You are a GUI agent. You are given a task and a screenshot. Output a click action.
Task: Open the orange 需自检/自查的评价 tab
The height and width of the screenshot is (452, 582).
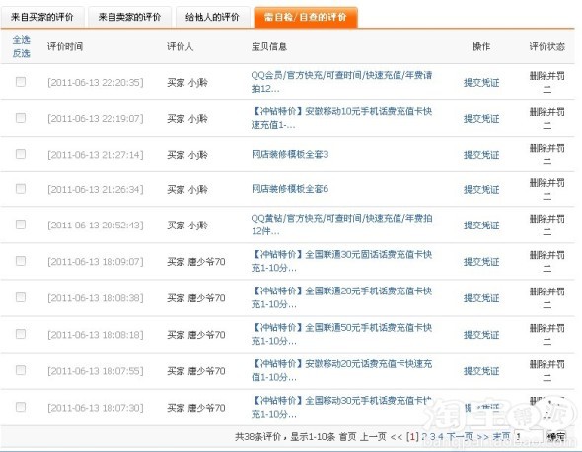pos(306,17)
